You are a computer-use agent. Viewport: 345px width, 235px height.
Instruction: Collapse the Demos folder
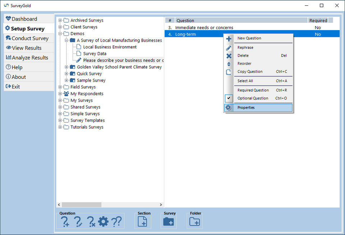point(60,34)
